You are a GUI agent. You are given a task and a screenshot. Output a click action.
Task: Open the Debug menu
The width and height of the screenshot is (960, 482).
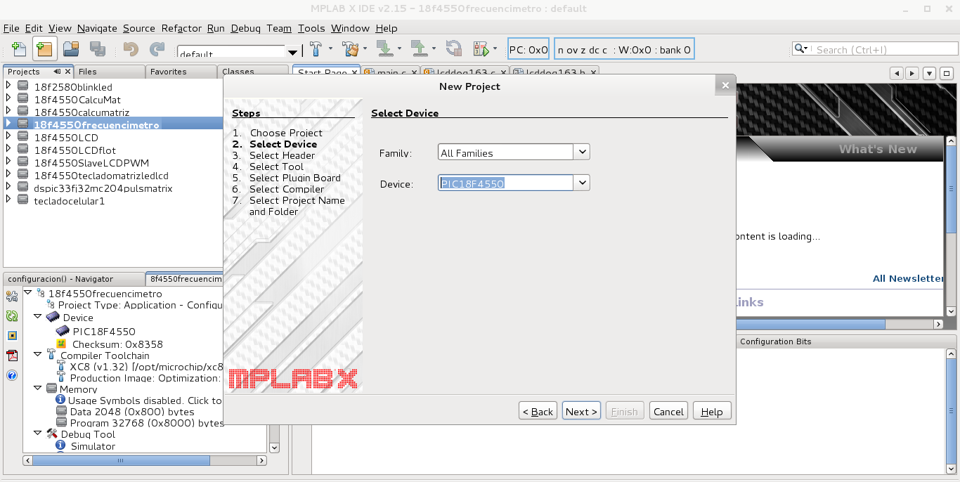(x=245, y=28)
